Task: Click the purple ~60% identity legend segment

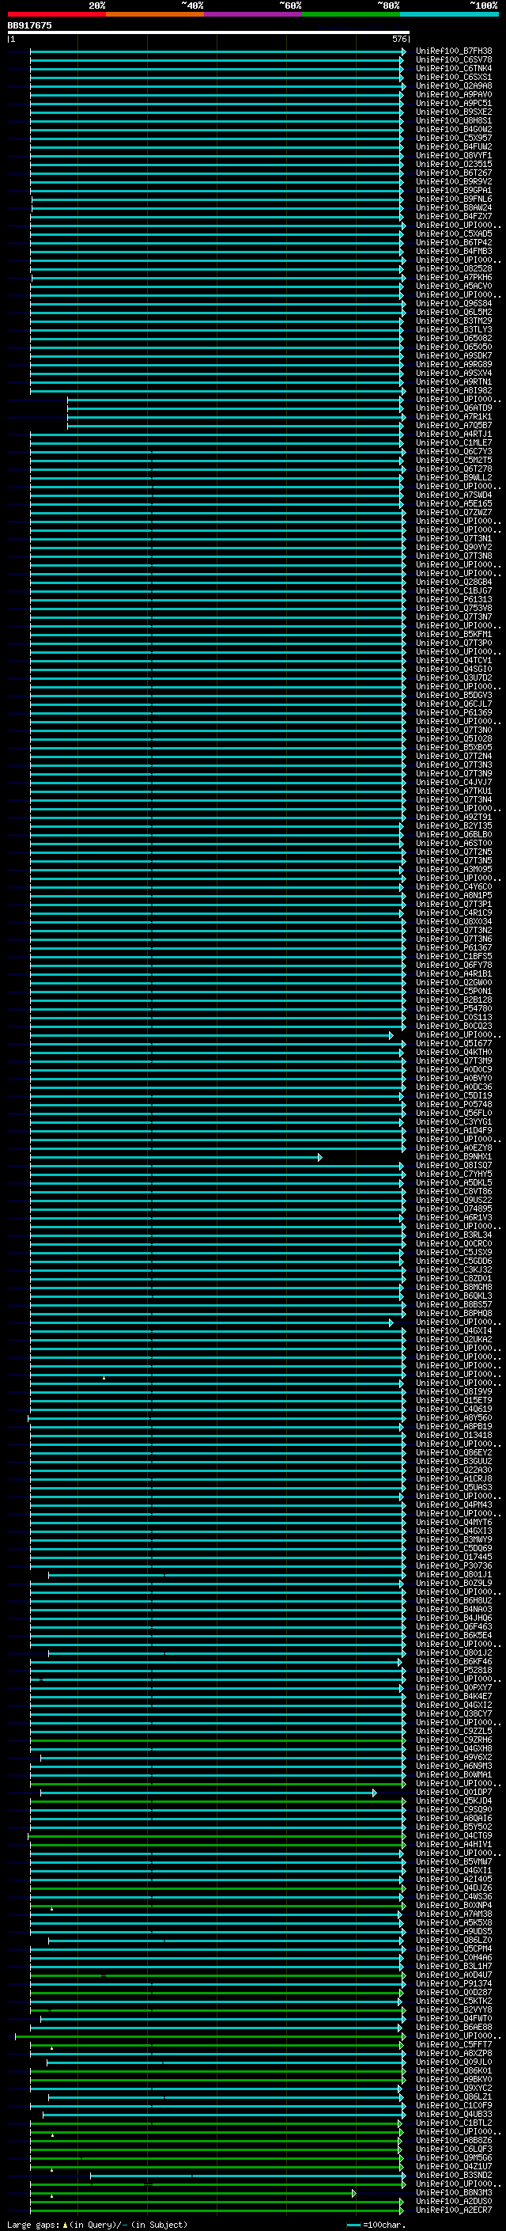Action: tap(254, 14)
